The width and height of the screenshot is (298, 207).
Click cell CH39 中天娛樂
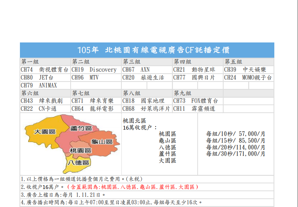point(248,70)
